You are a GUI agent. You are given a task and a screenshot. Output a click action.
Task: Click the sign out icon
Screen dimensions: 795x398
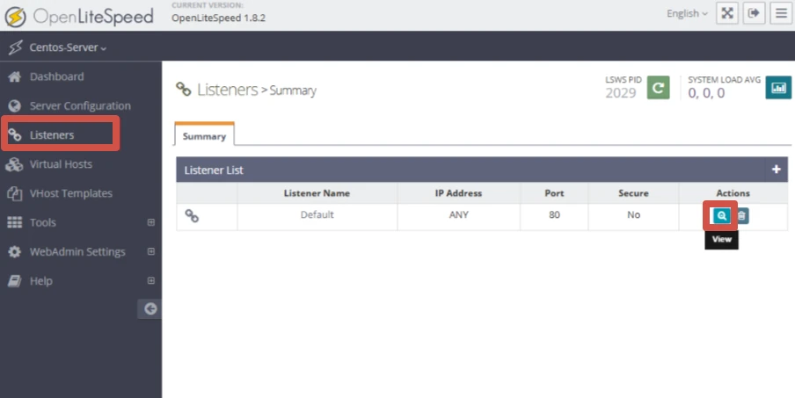point(754,13)
